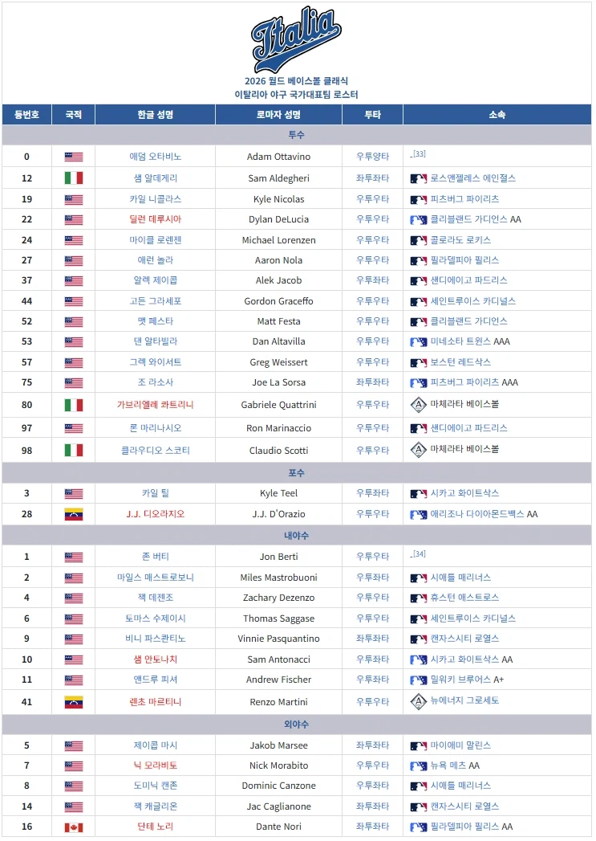Open the 투수 section heading link
The height and width of the screenshot is (841, 596).
[x=297, y=135]
